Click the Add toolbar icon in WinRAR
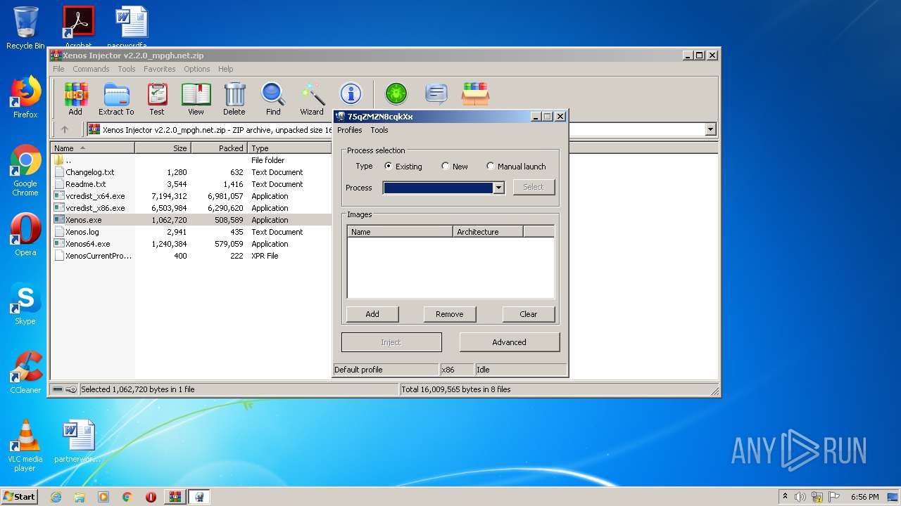Viewport: 901px width, 506px height. point(75,98)
